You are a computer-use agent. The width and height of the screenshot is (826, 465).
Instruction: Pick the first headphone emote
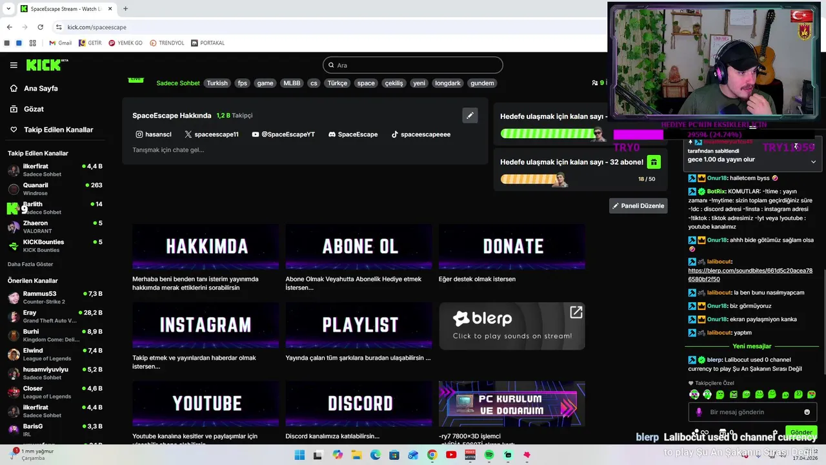click(694, 395)
